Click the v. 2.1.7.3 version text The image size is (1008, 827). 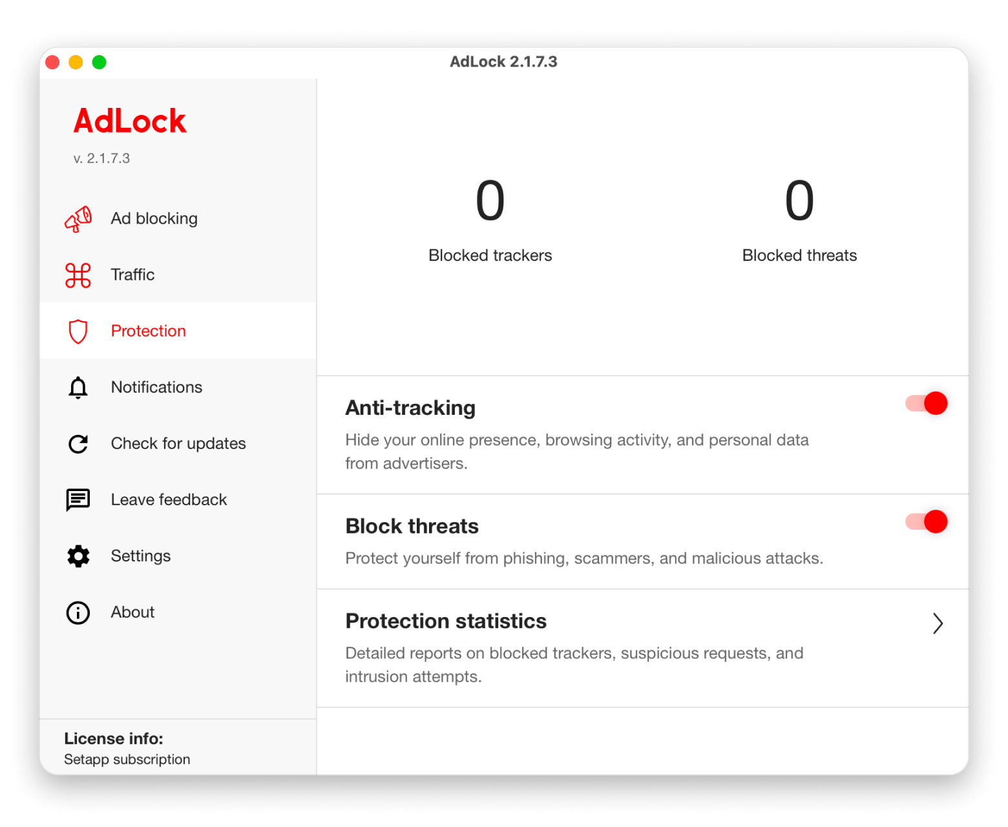[x=101, y=158]
